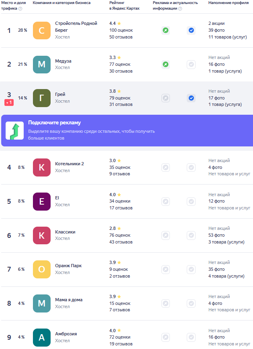Image resolution: width=253 pixels, height=349 pixels.
Task: Click the grey verification badge for Котельники 2
Action: pyautogui.click(x=191, y=167)
